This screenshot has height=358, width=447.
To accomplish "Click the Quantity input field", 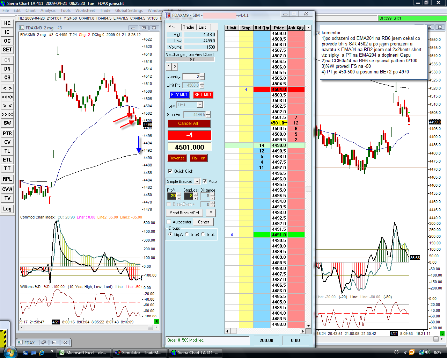I will pyautogui.click(x=191, y=77).
